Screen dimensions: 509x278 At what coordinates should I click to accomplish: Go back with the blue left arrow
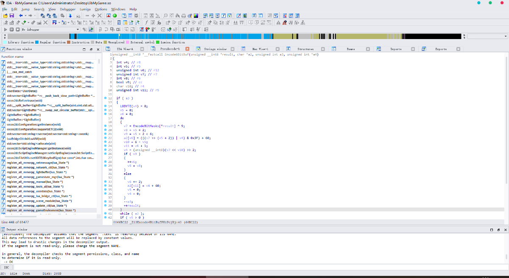[21, 16]
